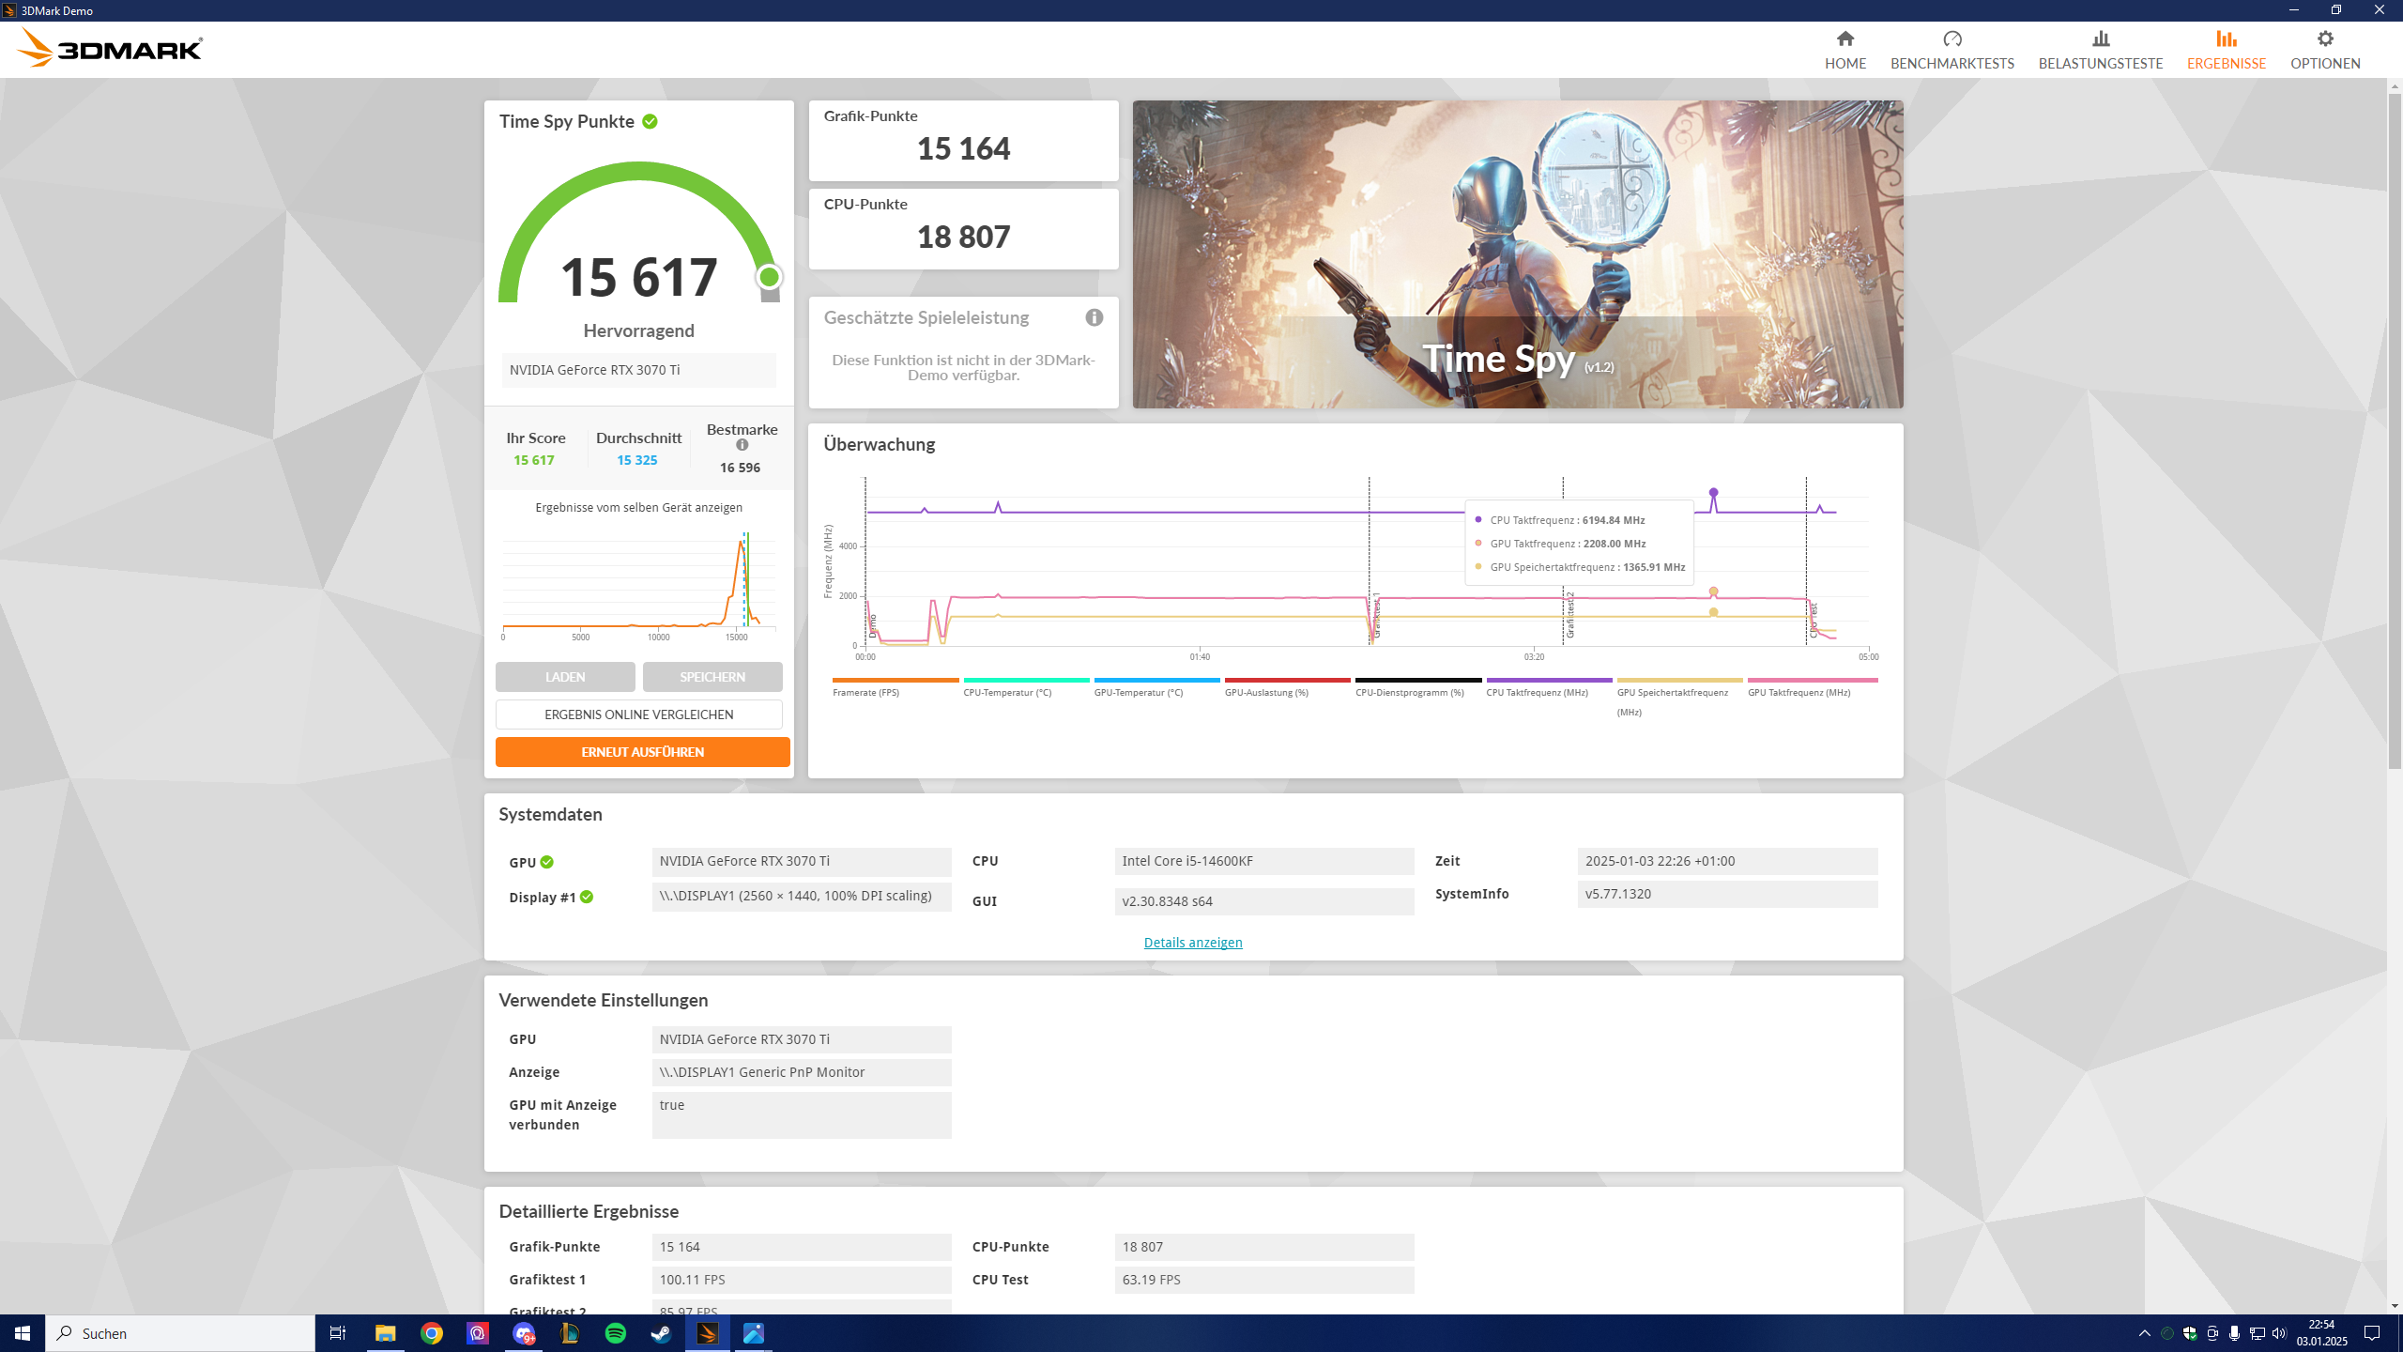Click the purple CPU Taktfrequenz legend swatch

point(1548,681)
